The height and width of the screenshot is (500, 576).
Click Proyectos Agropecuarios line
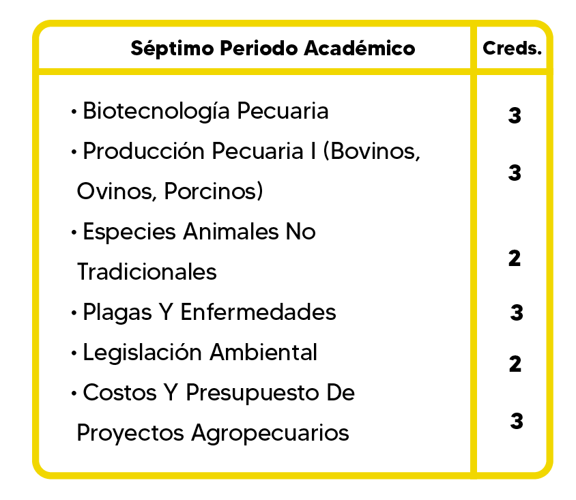(213, 433)
